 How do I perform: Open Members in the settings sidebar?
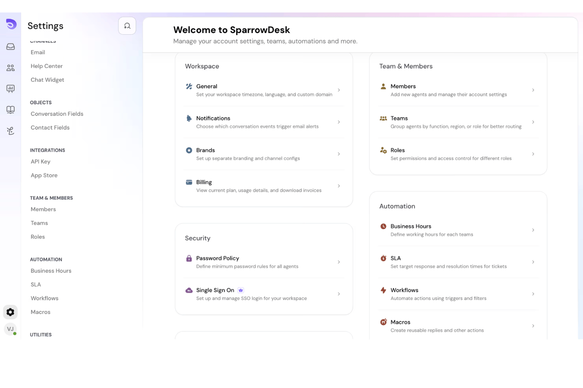[x=43, y=210]
